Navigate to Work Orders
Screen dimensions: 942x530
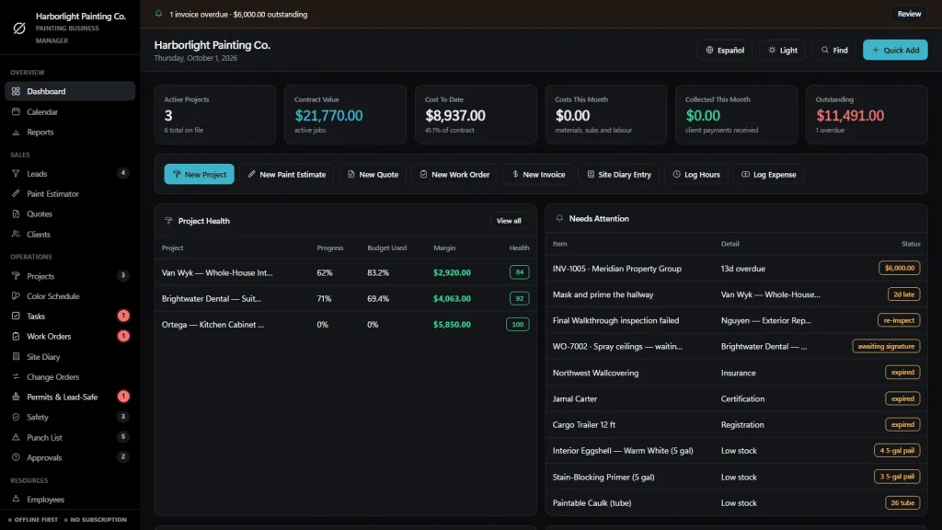coord(70,337)
